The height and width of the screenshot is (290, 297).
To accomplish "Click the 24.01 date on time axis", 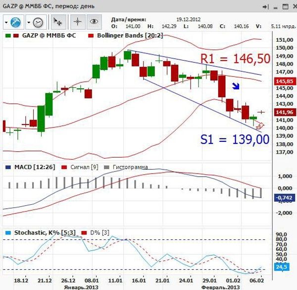I will click(186, 281).
